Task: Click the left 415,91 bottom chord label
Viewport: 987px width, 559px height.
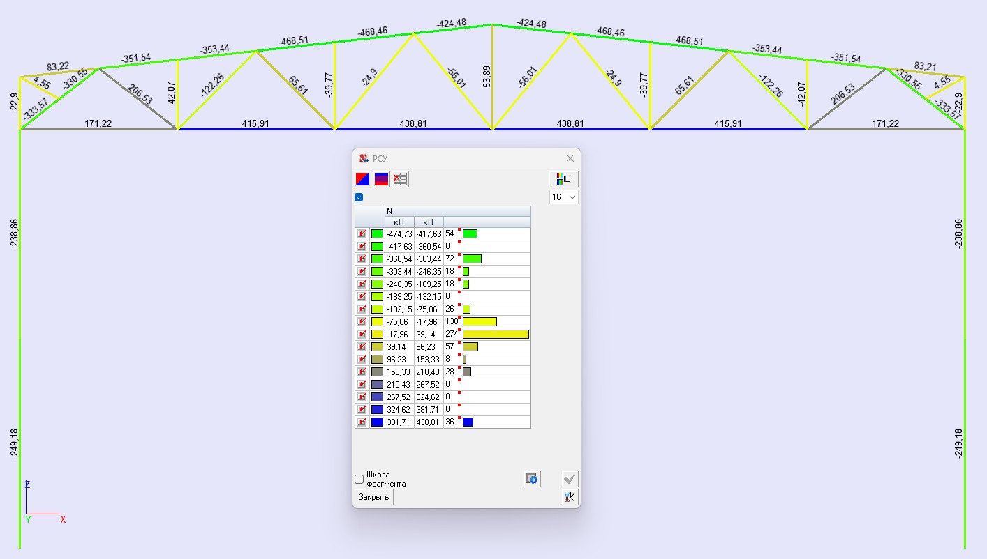Action: click(255, 123)
